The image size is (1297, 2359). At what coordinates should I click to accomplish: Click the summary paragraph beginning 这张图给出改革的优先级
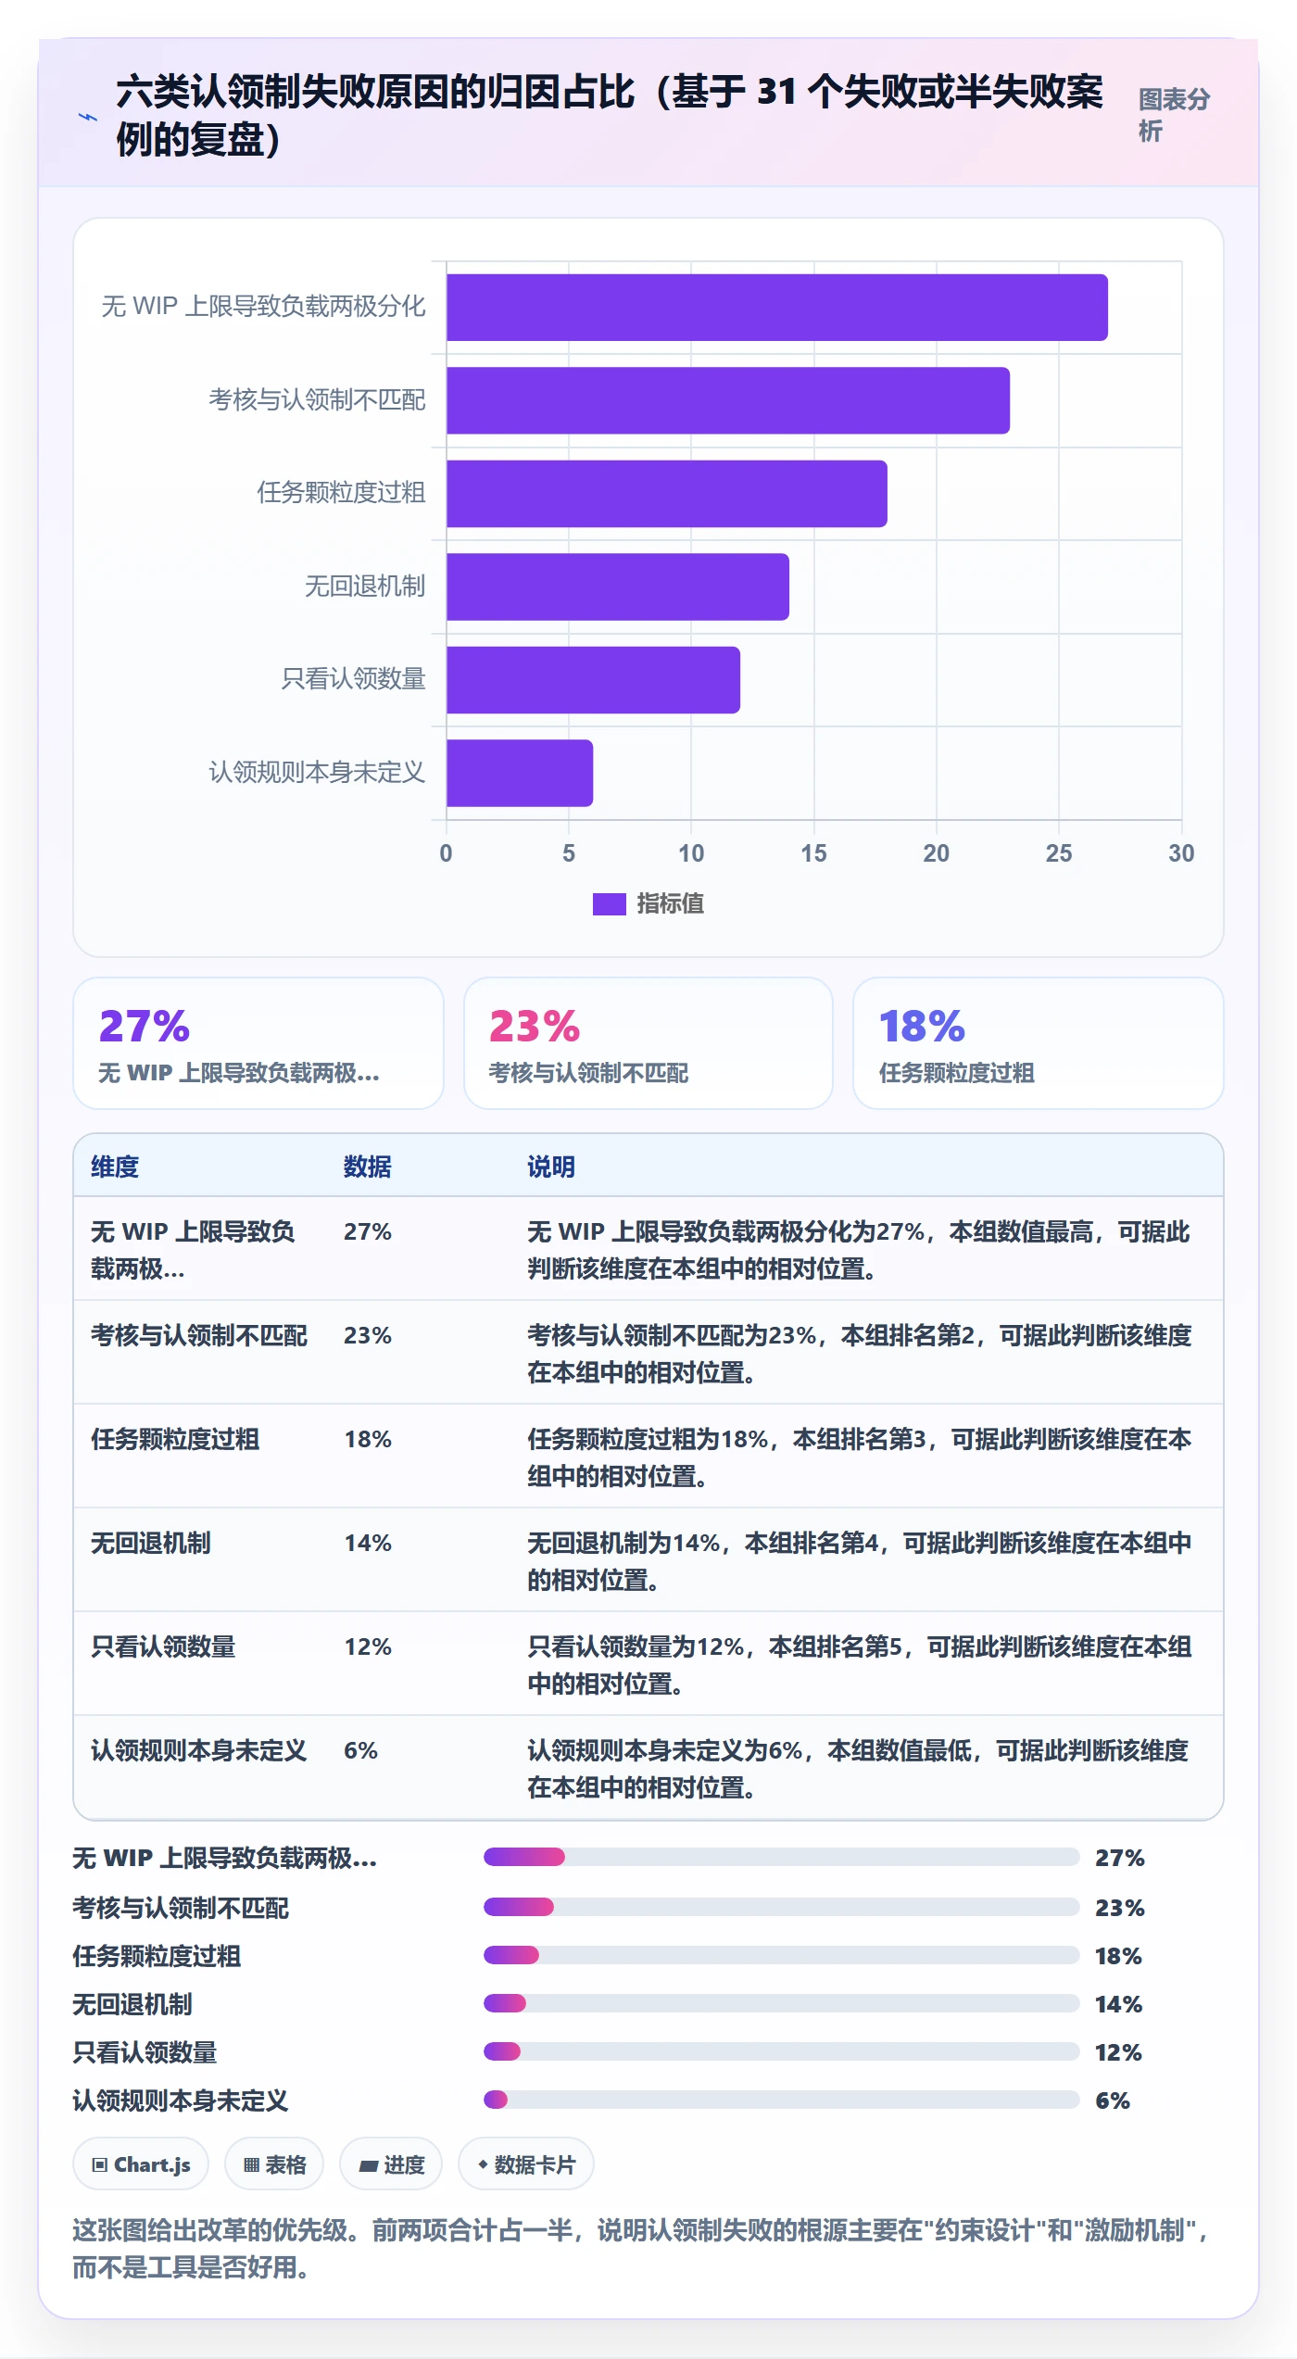click(x=641, y=2249)
